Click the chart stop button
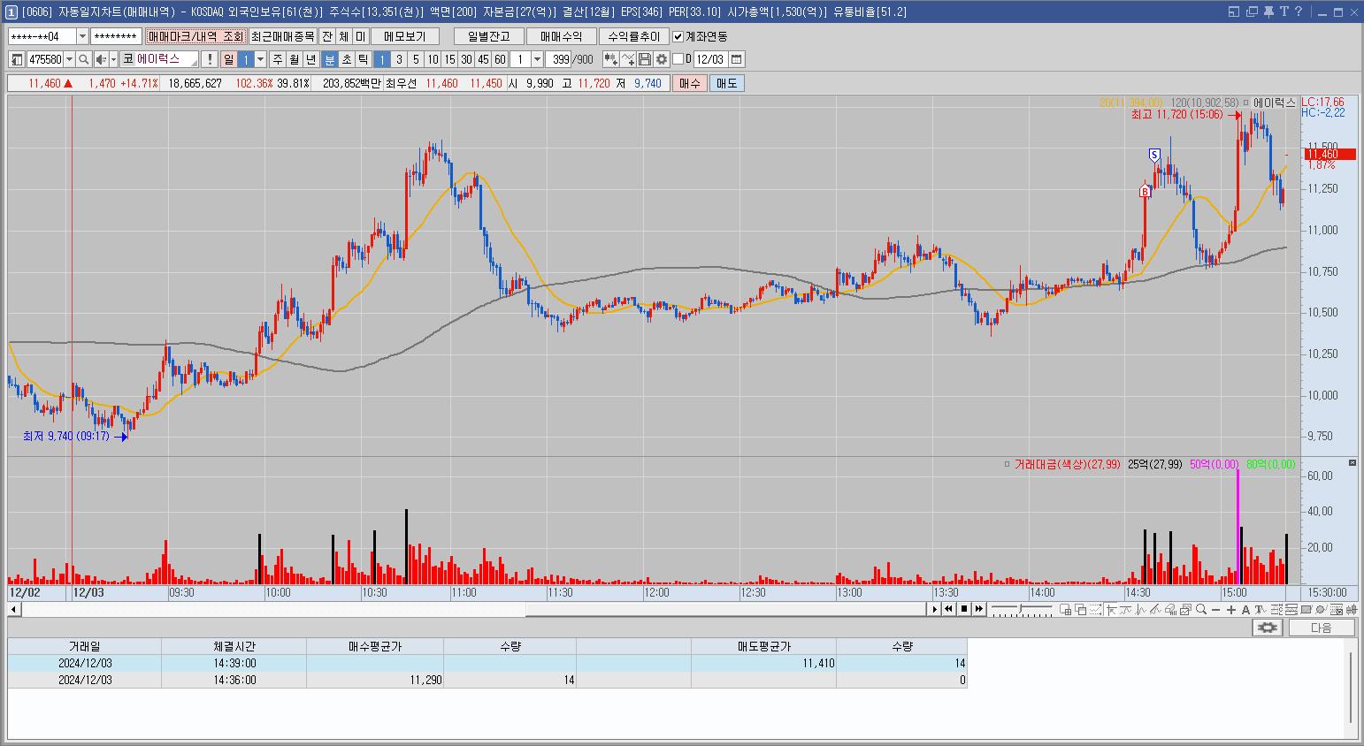Viewport: 1364px width, 746px height. pos(964,609)
